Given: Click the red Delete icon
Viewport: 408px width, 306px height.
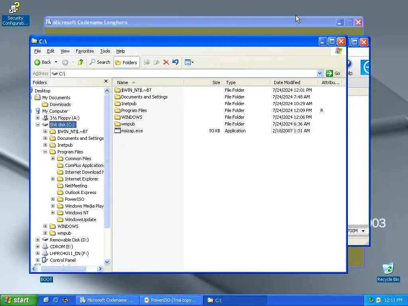Looking at the screenshot, I should [166, 62].
